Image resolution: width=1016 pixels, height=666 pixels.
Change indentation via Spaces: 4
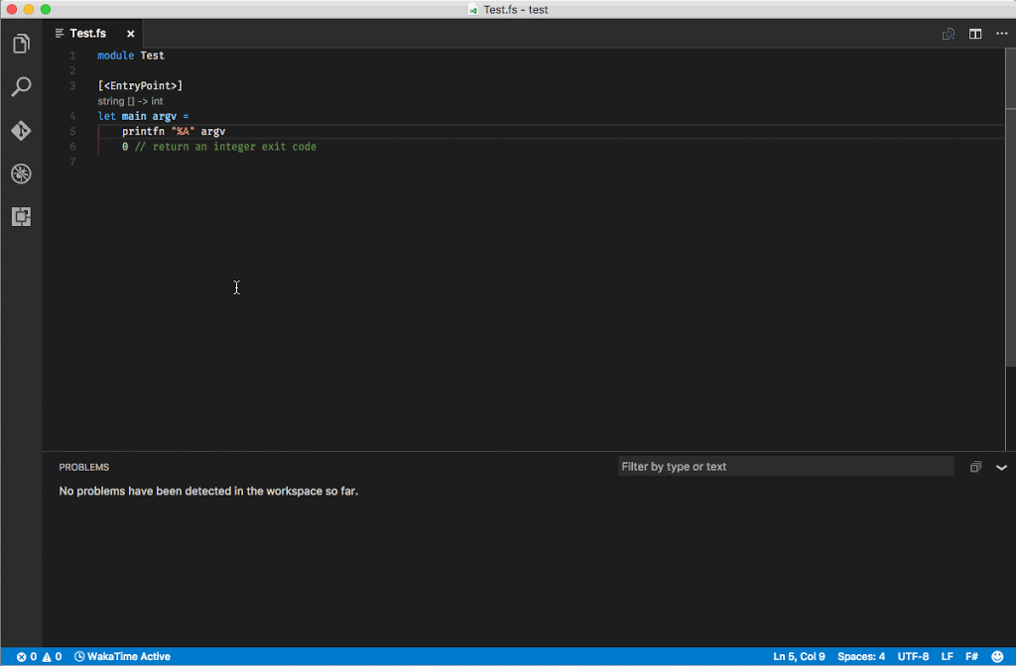(x=861, y=656)
